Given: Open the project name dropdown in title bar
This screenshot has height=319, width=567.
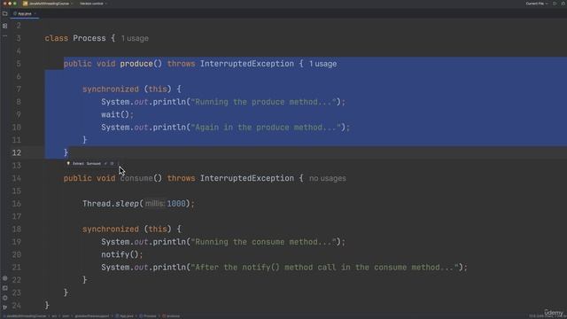Looking at the screenshot, I should pyautogui.click(x=48, y=4).
